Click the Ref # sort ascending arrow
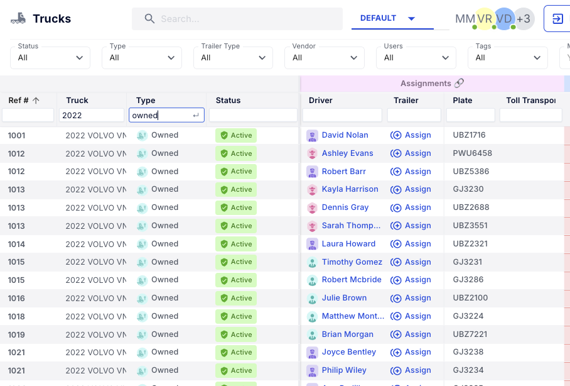Image resolution: width=570 pixels, height=386 pixels. (x=36, y=101)
